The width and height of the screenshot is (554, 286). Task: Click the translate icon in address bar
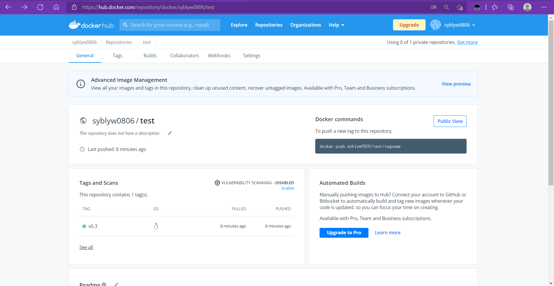point(433,7)
